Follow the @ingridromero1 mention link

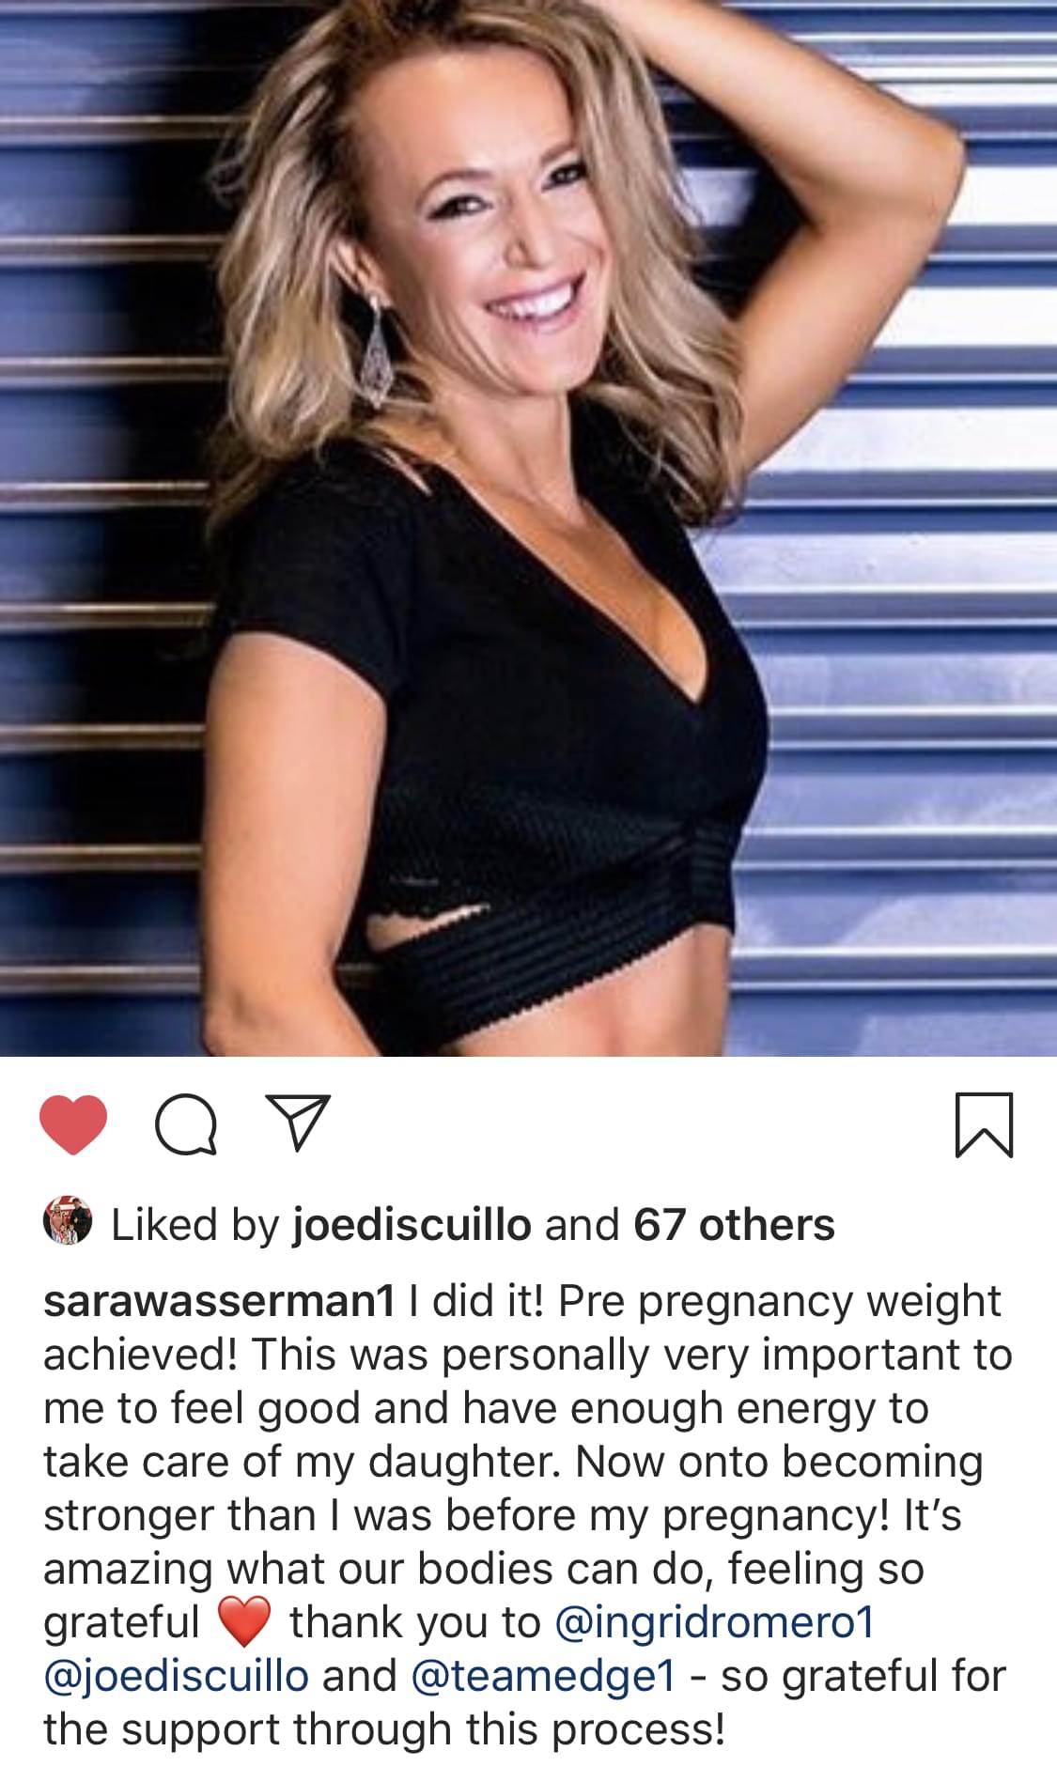pyautogui.click(x=715, y=1622)
